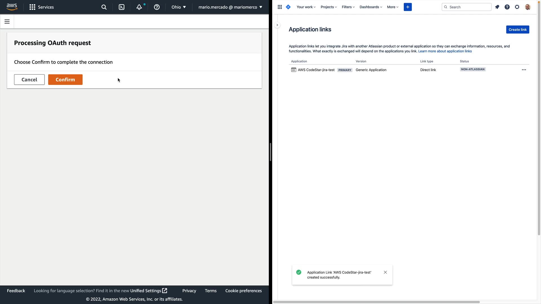Image resolution: width=541 pixels, height=304 pixels.
Task: Open the AWS hamburger side menu
Action: point(7,22)
